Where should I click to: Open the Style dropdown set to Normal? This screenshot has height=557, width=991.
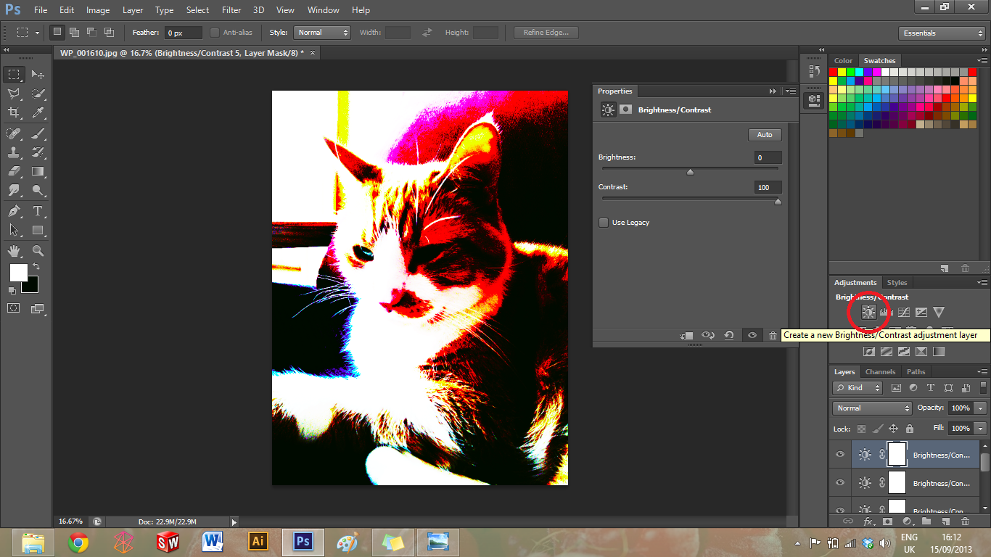(322, 33)
